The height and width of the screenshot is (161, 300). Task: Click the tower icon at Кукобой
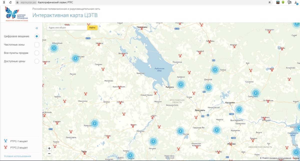tap(200, 52)
